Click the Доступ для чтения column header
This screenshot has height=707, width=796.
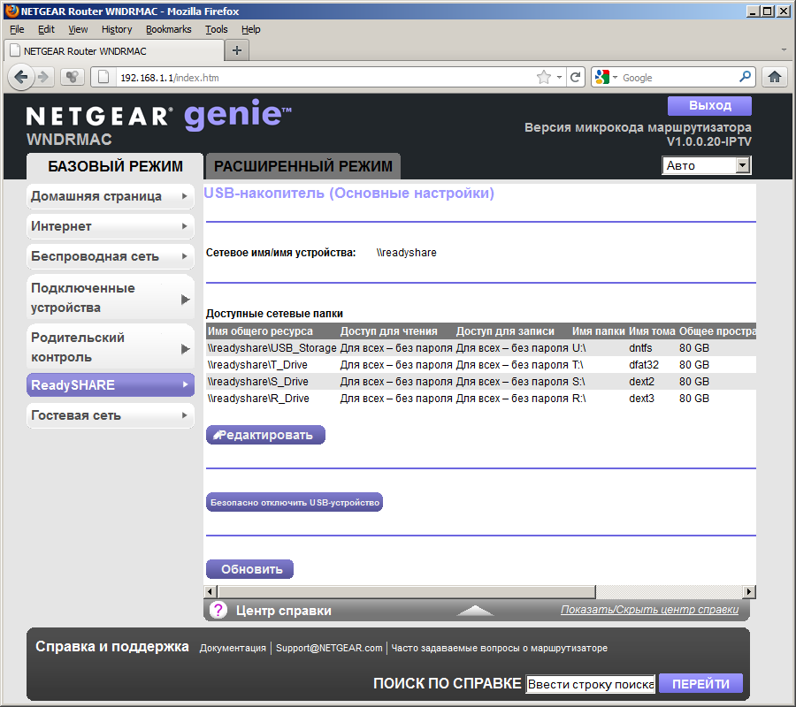pos(388,331)
